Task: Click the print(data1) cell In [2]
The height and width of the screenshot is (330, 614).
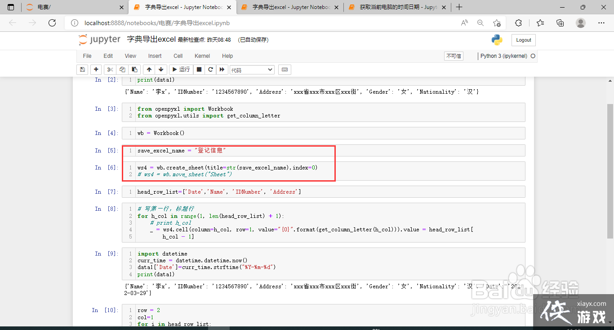Action: pos(324,80)
